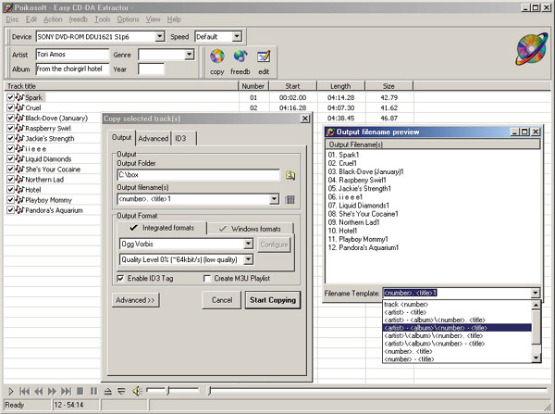Click the Output Folder field

pos(198,175)
